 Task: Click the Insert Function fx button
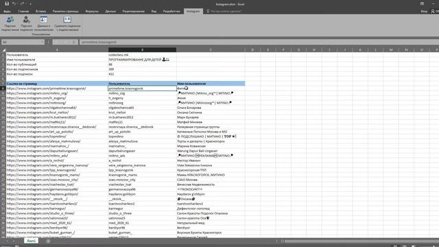73,42
